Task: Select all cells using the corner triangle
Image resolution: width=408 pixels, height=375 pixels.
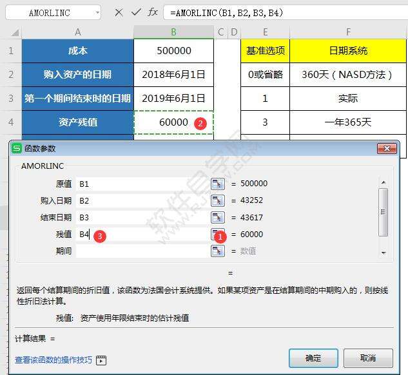Action: click(x=15, y=32)
